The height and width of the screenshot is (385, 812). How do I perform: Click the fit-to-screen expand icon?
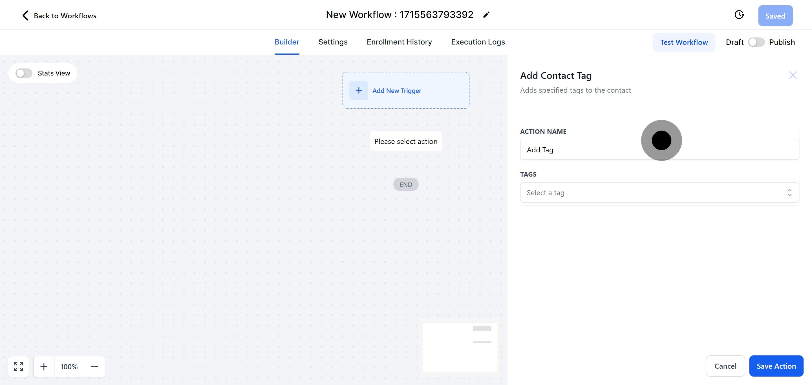(19, 366)
